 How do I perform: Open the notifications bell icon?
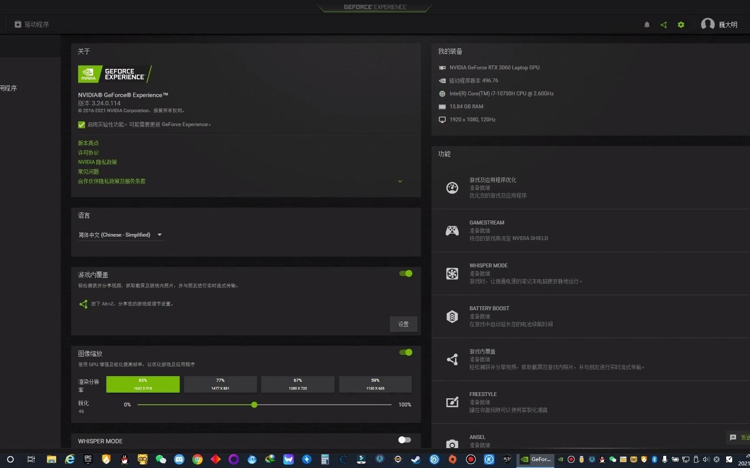click(647, 25)
